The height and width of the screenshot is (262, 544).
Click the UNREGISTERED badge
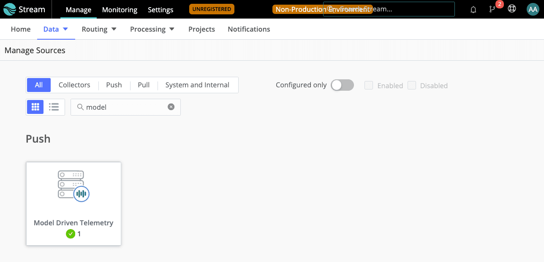point(212,9)
